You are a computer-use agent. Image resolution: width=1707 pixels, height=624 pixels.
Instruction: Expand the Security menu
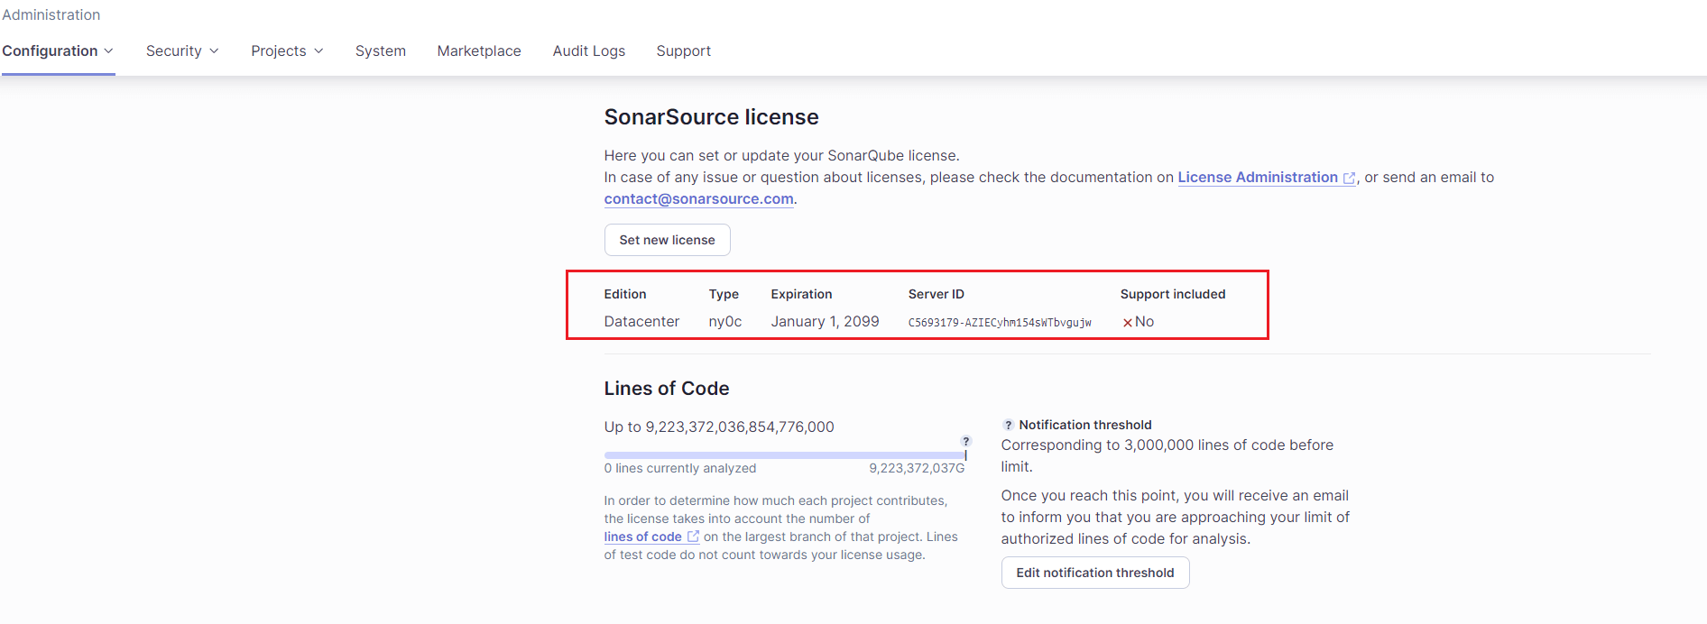(182, 50)
